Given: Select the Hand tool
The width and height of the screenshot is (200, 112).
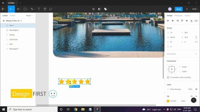Looking at the screenshot, I should click(x=45, y=9).
